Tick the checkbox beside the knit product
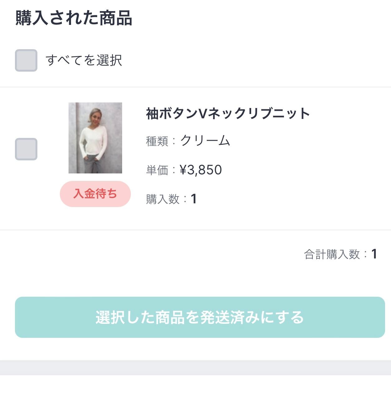 [26, 149]
